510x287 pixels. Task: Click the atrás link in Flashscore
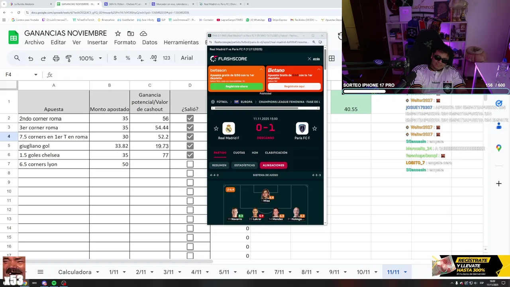(316, 59)
